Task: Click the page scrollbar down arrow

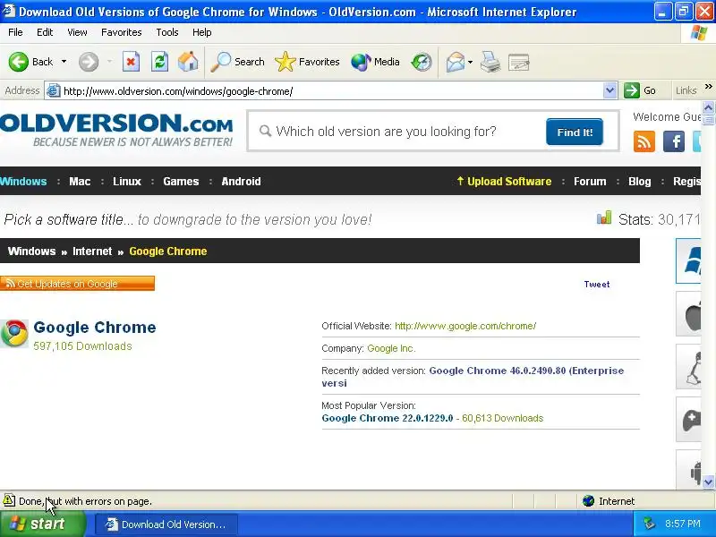Action: 708,482
